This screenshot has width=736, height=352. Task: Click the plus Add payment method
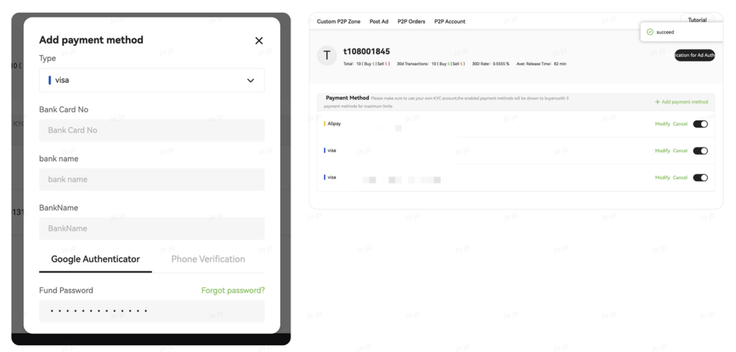681,102
